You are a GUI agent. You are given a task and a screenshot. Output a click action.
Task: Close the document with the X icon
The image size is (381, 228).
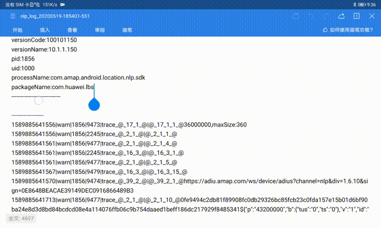click(371, 16)
